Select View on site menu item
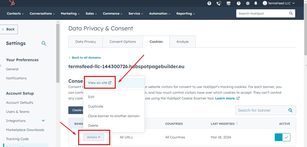Screen dimensions: 307x147 tap(114, 83)
